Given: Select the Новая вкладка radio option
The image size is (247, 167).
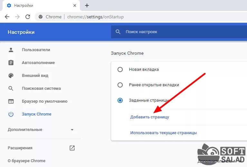Looking at the screenshot, I should click(x=120, y=70).
